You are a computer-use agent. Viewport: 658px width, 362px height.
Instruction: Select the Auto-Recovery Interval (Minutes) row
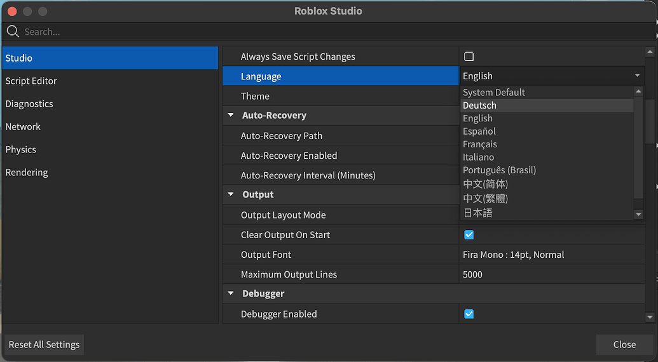pos(340,175)
